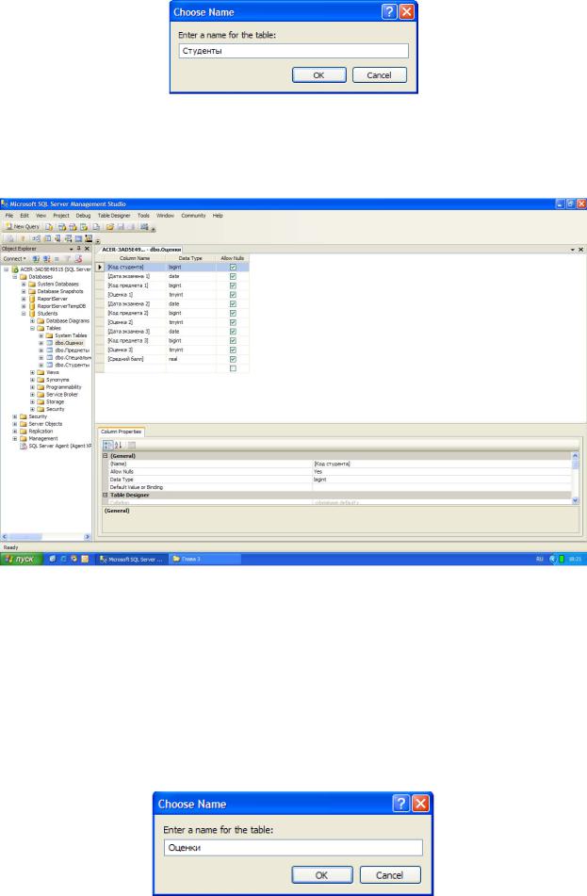The height and width of the screenshot is (896, 587).
Task: Click Column Properties scrollbar down arrow
Action: [575, 500]
